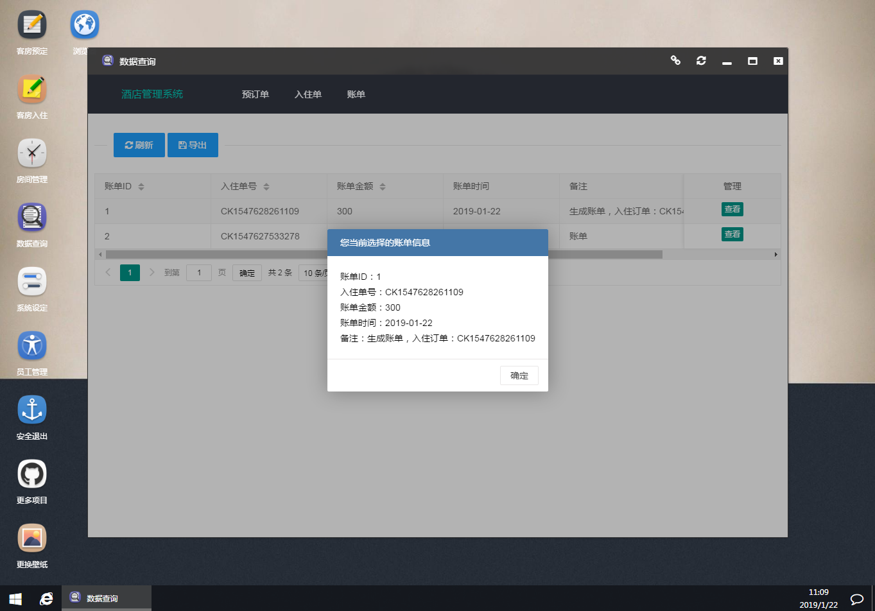Screen dimensions: 875x611
Task: Go to the next page arrow
Action: [152, 273]
